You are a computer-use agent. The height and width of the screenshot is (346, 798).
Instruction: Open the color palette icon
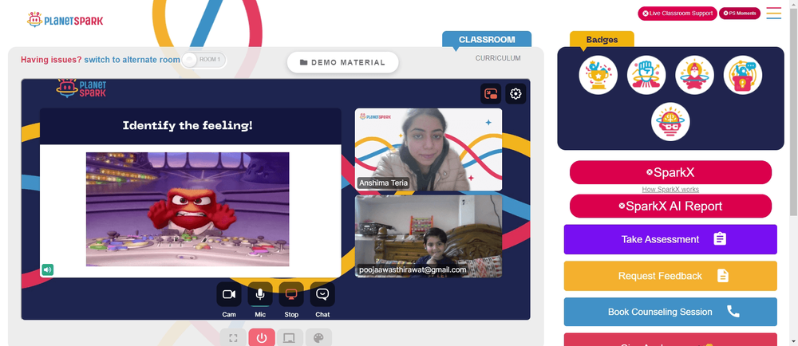(318, 338)
